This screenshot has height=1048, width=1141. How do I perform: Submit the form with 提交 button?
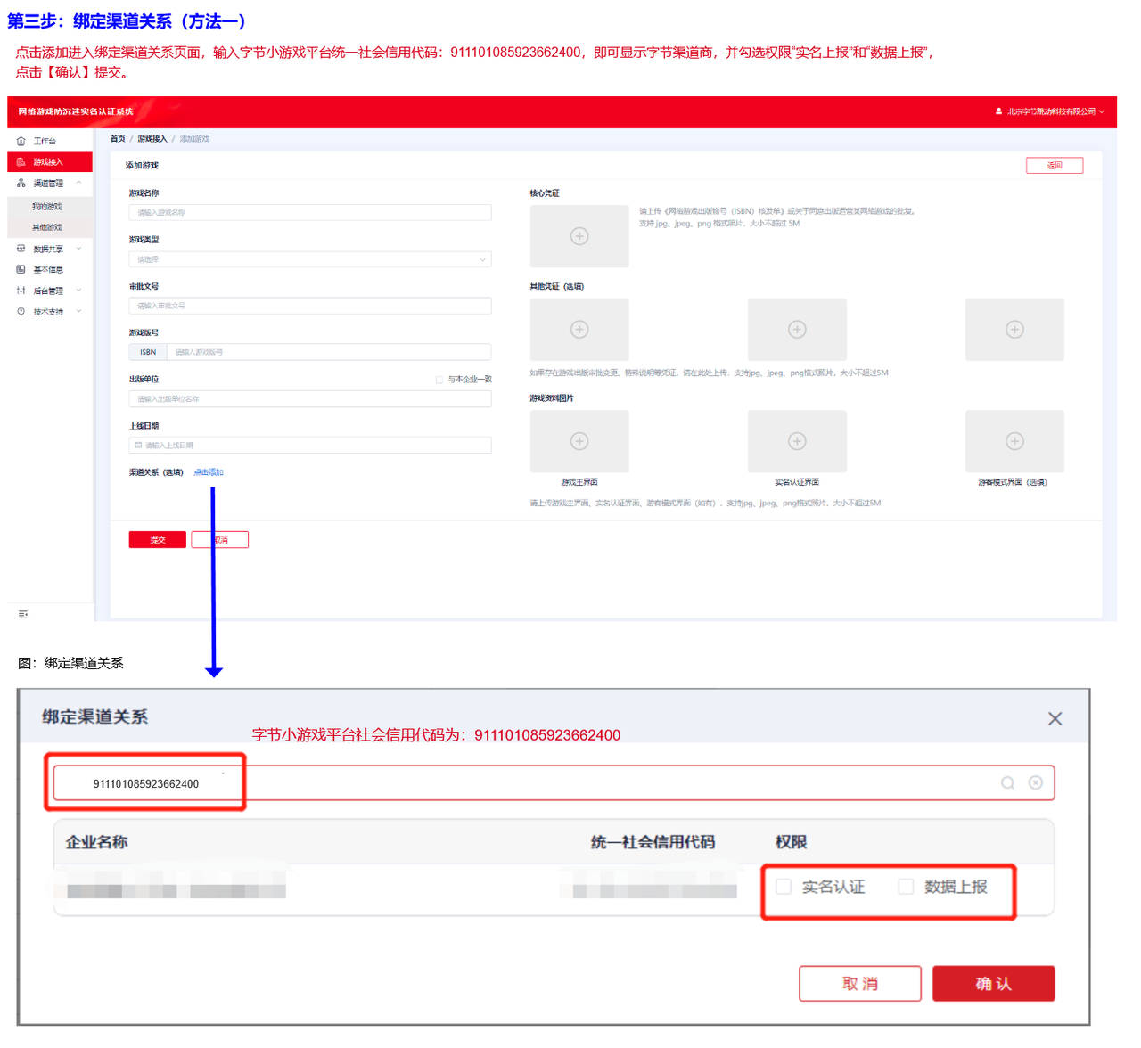pyautogui.click(x=158, y=540)
